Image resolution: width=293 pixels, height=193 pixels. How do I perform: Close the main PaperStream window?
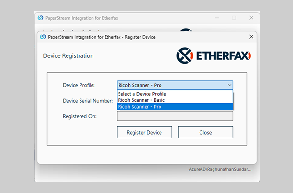point(251,18)
